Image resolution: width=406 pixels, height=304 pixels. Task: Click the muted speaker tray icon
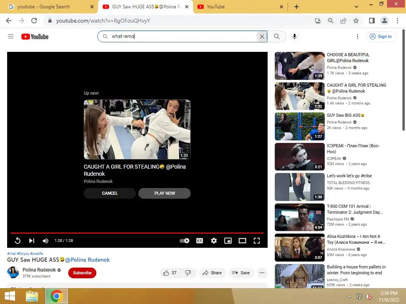[368, 296]
